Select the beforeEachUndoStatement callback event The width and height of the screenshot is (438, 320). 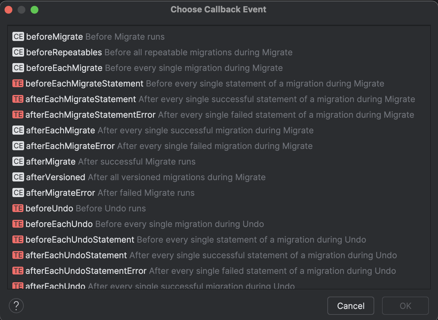[x=80, y=239]
